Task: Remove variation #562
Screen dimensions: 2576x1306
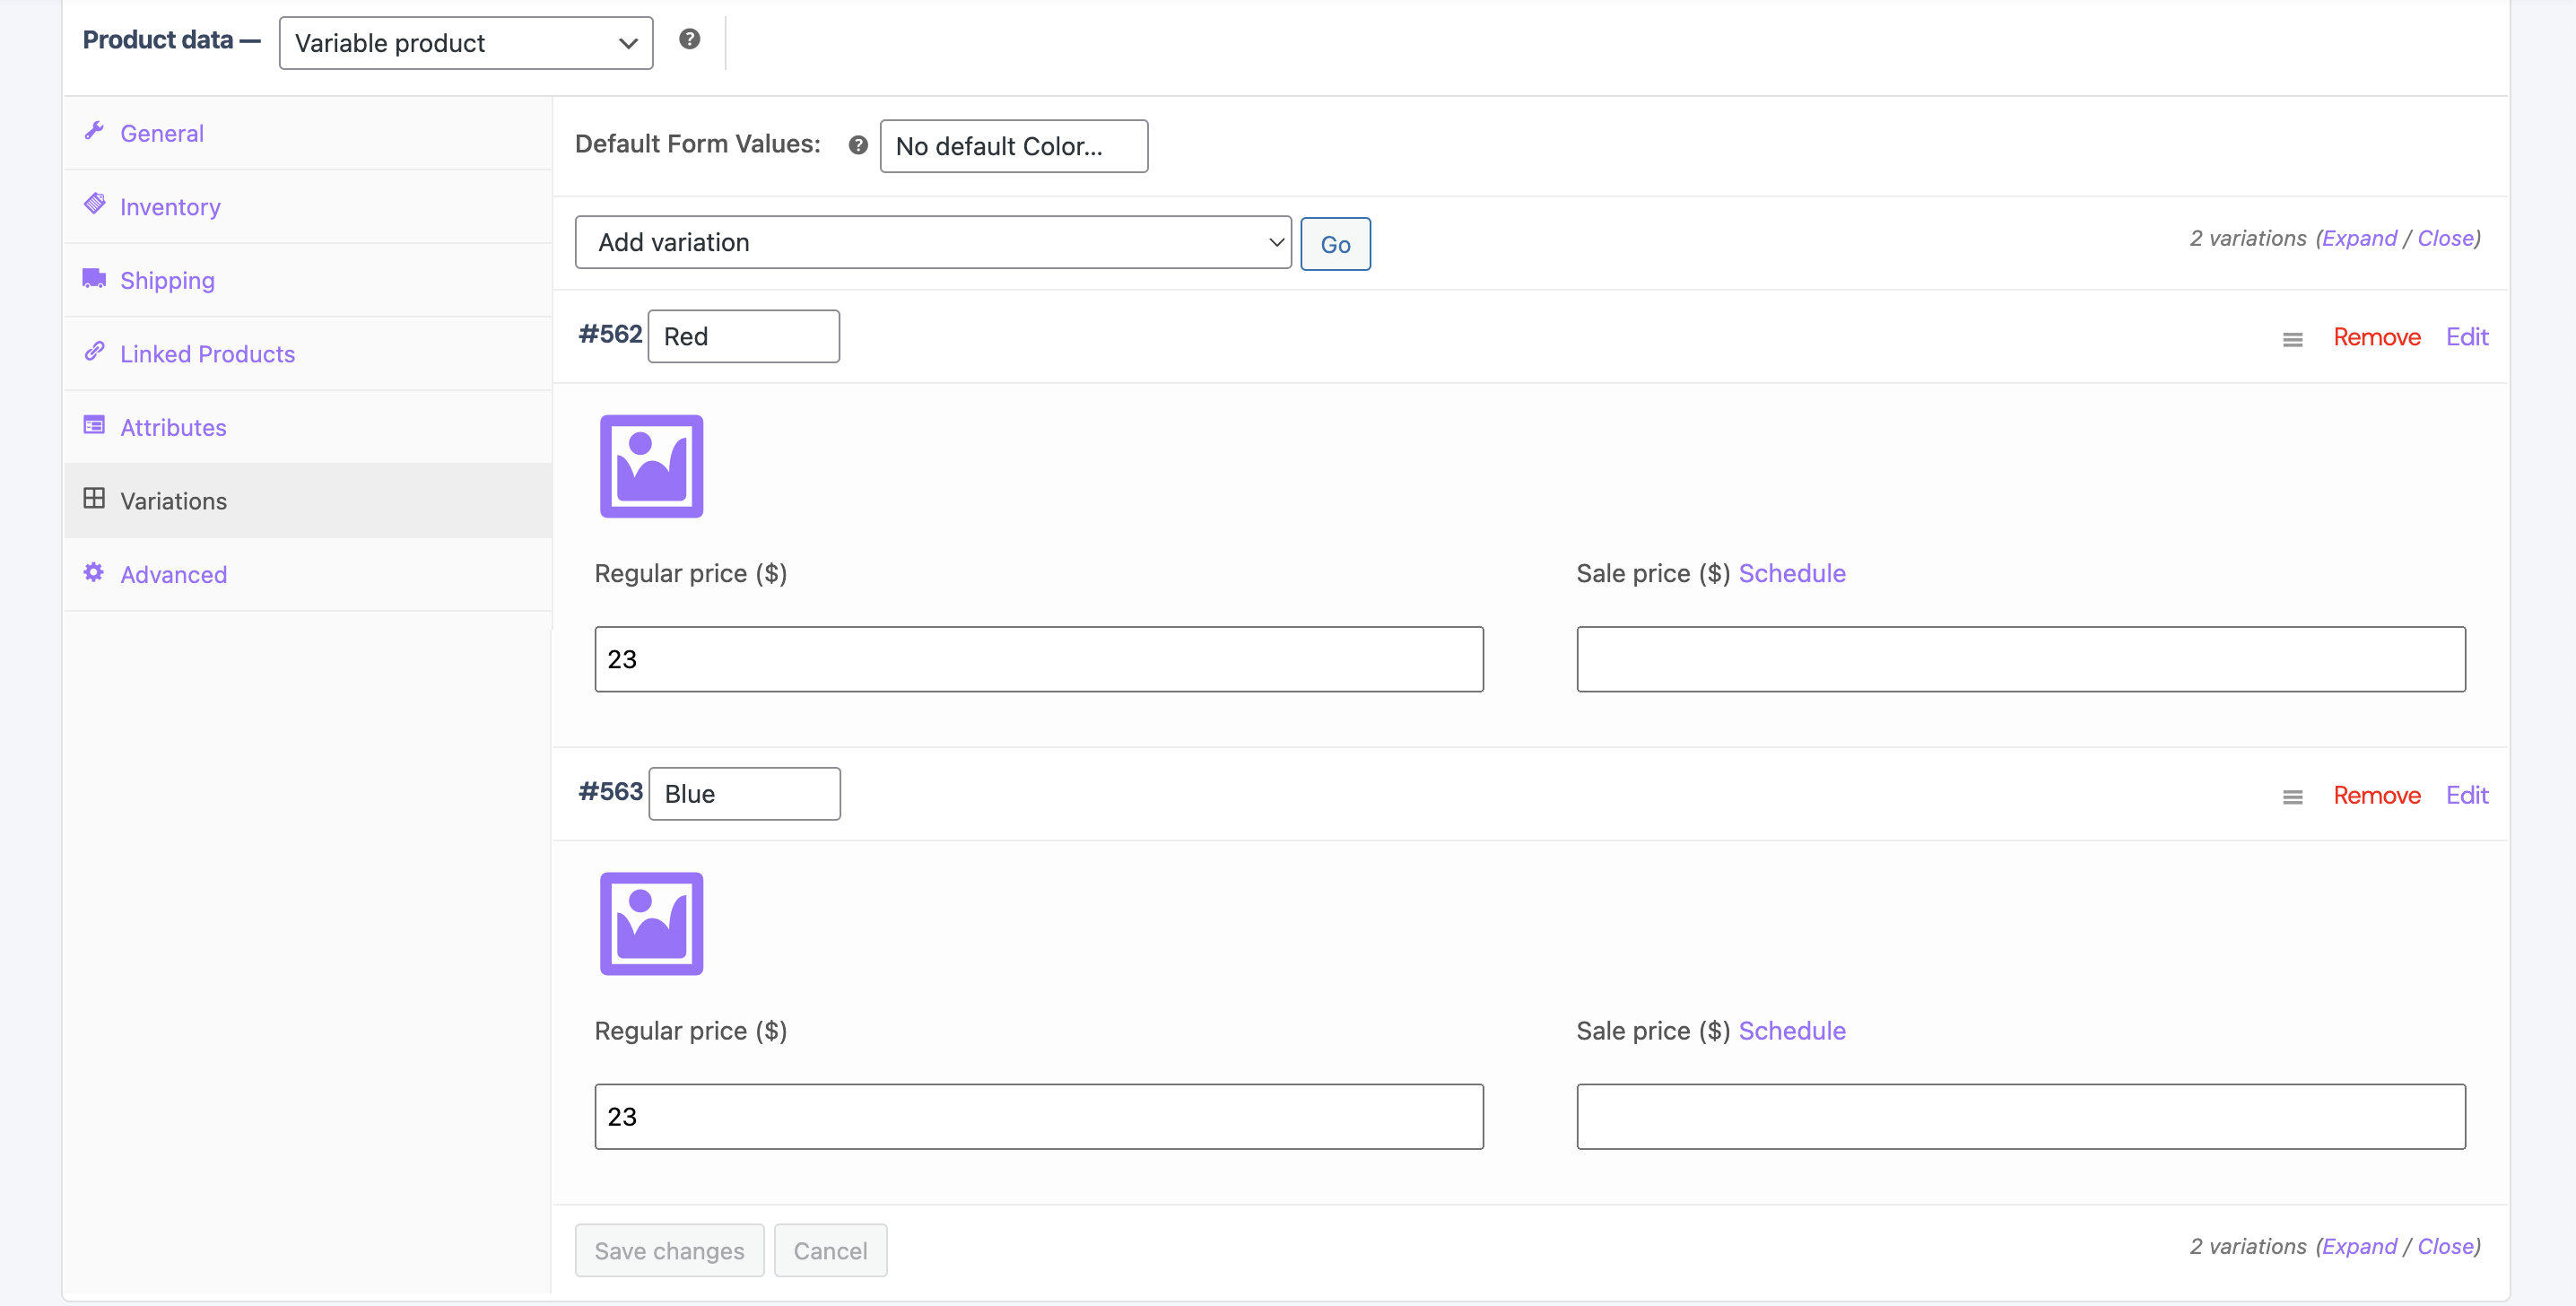Action: coord(2376,337)
